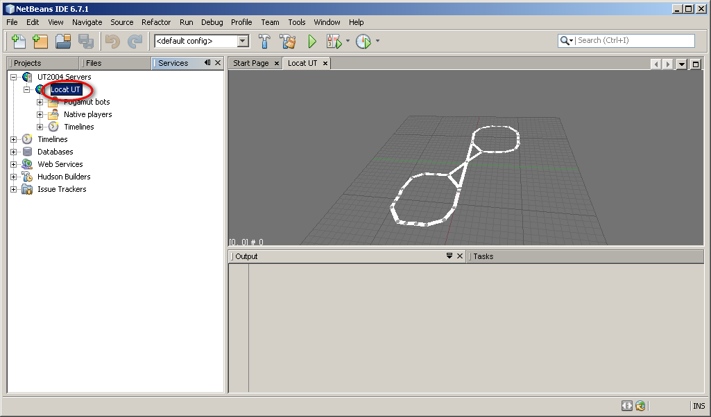
Task: Expand Timelines under Locat UT
Action: (x=40, y=127)
